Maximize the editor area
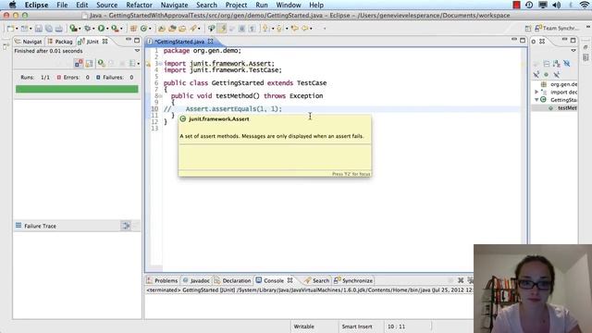The width and height of the screenshot is (592, 333). click(523, 41)
